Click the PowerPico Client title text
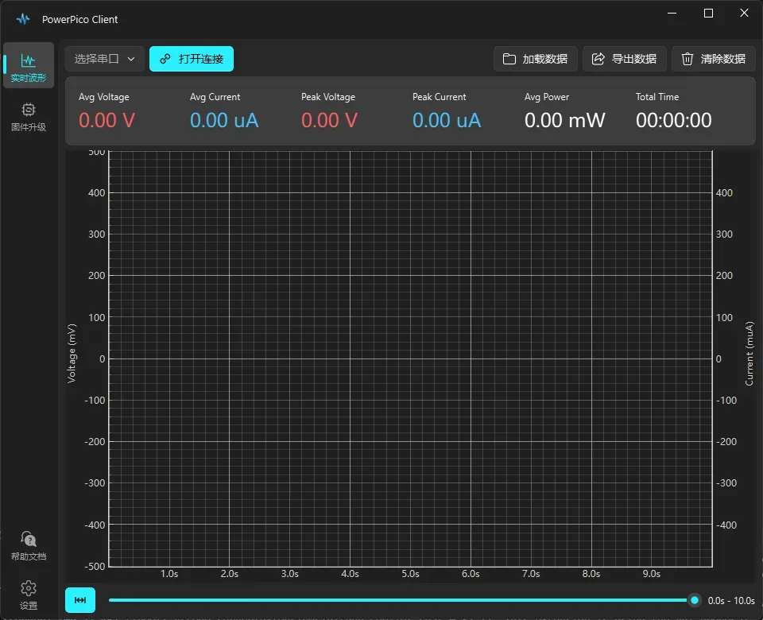 point(79,19)
